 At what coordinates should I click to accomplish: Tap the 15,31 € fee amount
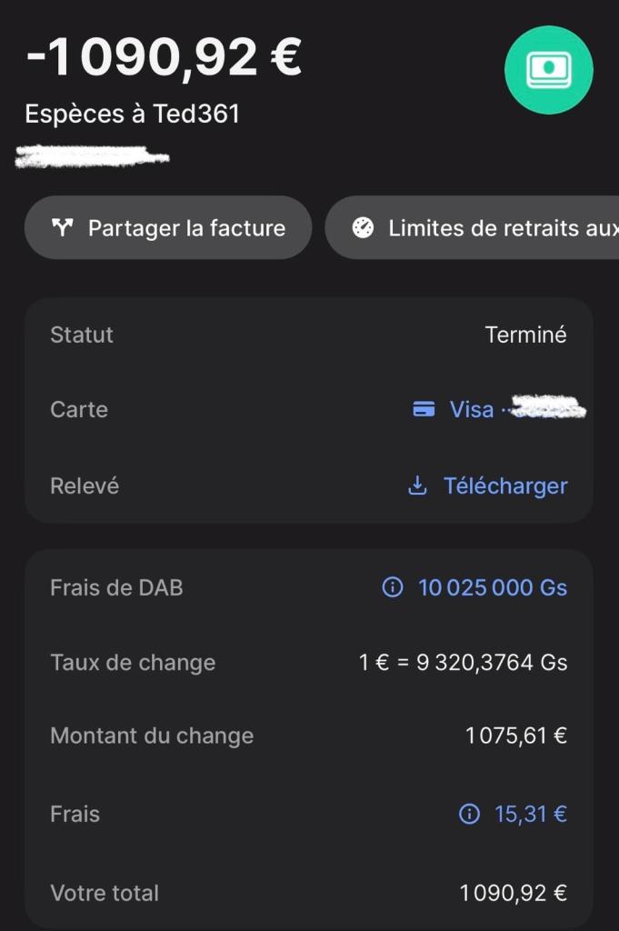[530, 814]
